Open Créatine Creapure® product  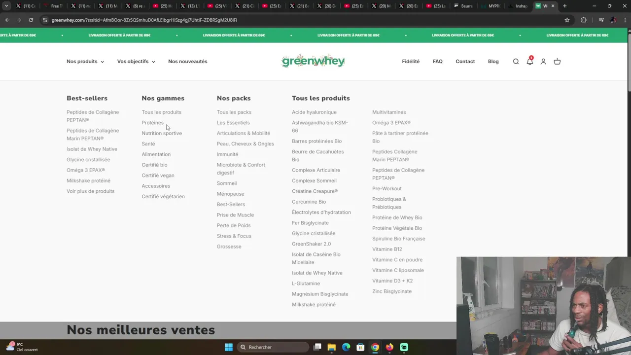(x=315, y=191)
